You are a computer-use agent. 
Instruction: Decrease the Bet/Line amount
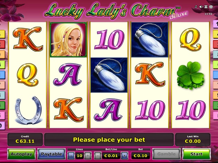click(x=98, y=156)
